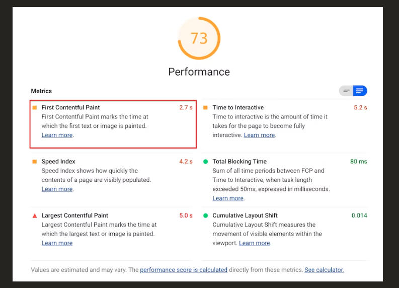Open Learn more under First Contentful Paint
The image size is (399, 288).
pos(57,135)
